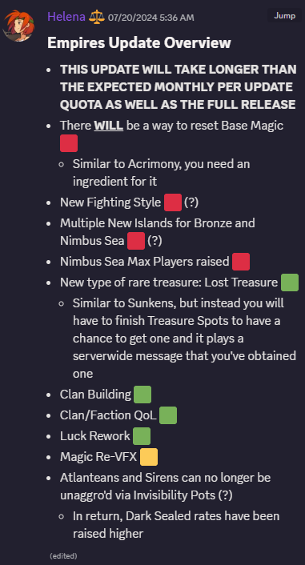Click the (edited) label below the message
Viewport: 305px width, 565px height.
[63, 555]
